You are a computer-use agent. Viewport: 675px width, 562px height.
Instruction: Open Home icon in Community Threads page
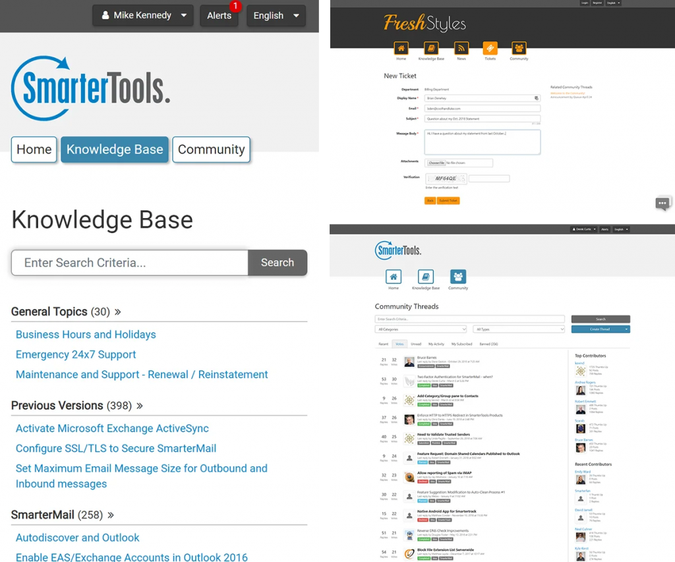click(394, 277)
